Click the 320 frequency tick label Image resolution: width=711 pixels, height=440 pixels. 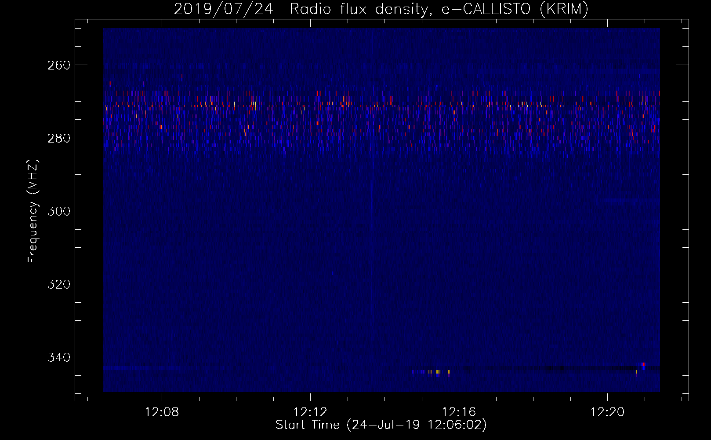(x=59, y=284)
